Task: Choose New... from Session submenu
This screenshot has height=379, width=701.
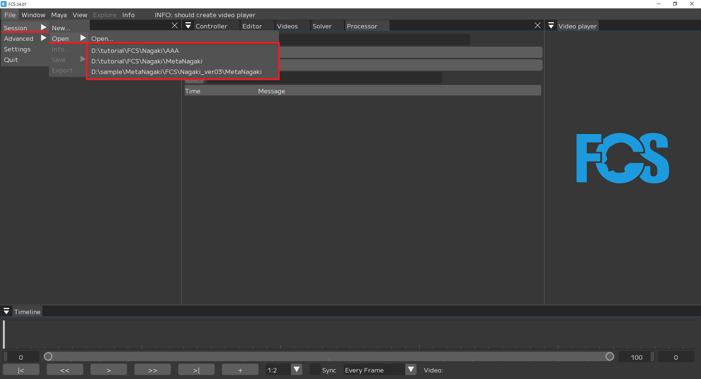Action: click(x=61, y=28)
